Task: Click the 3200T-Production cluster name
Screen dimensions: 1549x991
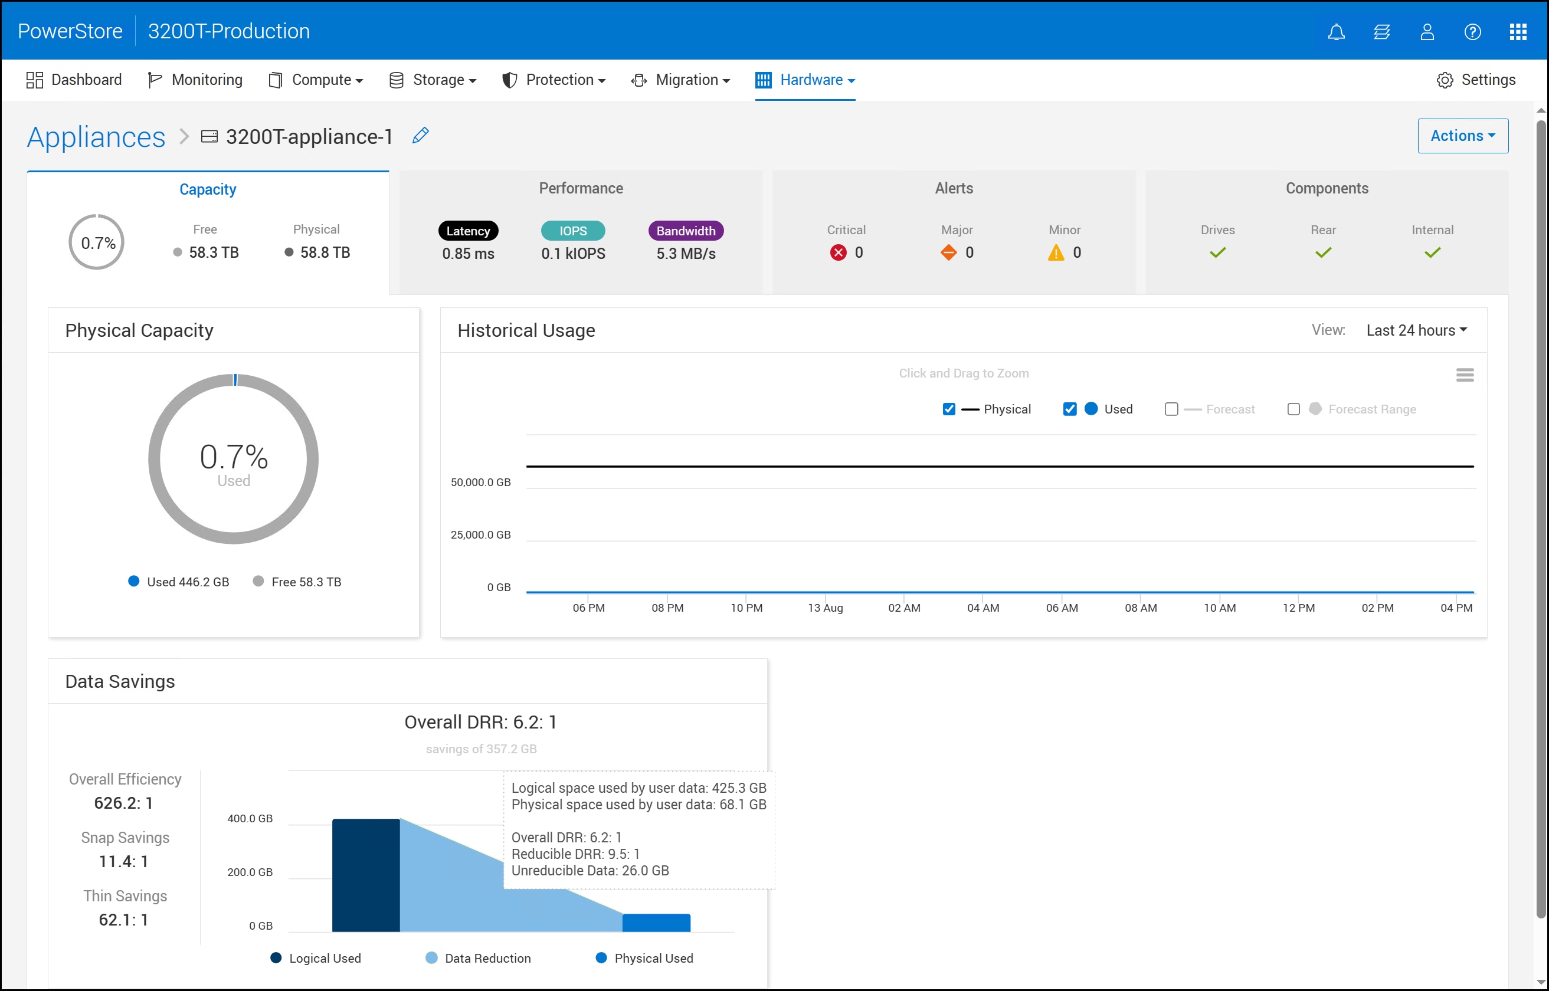Action: (228, 31)
